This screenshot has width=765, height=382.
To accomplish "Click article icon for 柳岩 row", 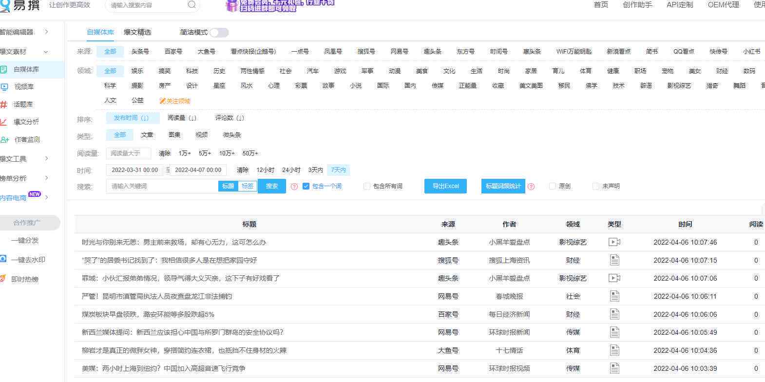I will [x=614, y=350].
